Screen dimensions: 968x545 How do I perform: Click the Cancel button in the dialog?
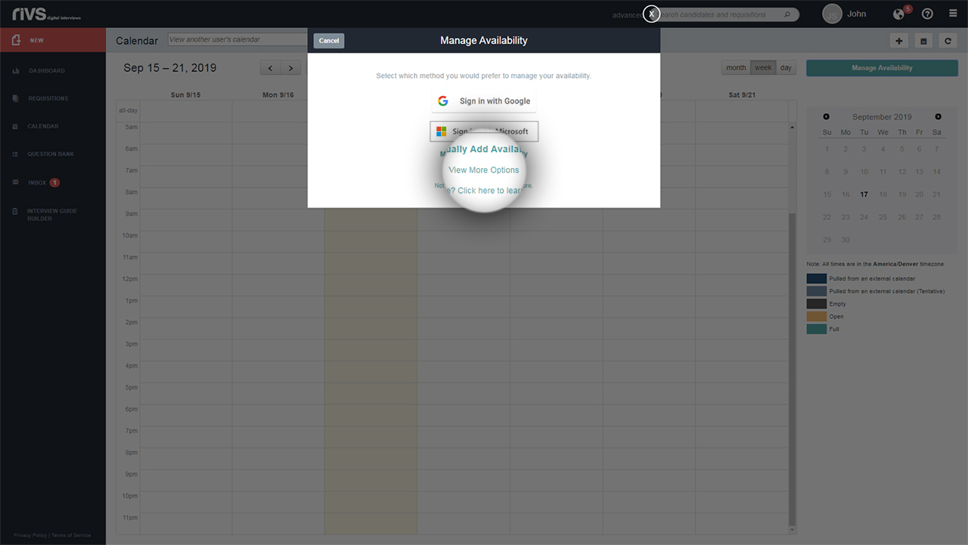click(329, 41)
